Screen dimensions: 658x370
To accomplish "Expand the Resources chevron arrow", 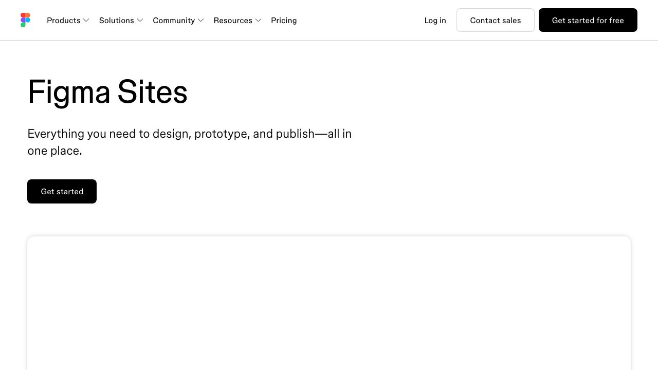I will point(258,20).
